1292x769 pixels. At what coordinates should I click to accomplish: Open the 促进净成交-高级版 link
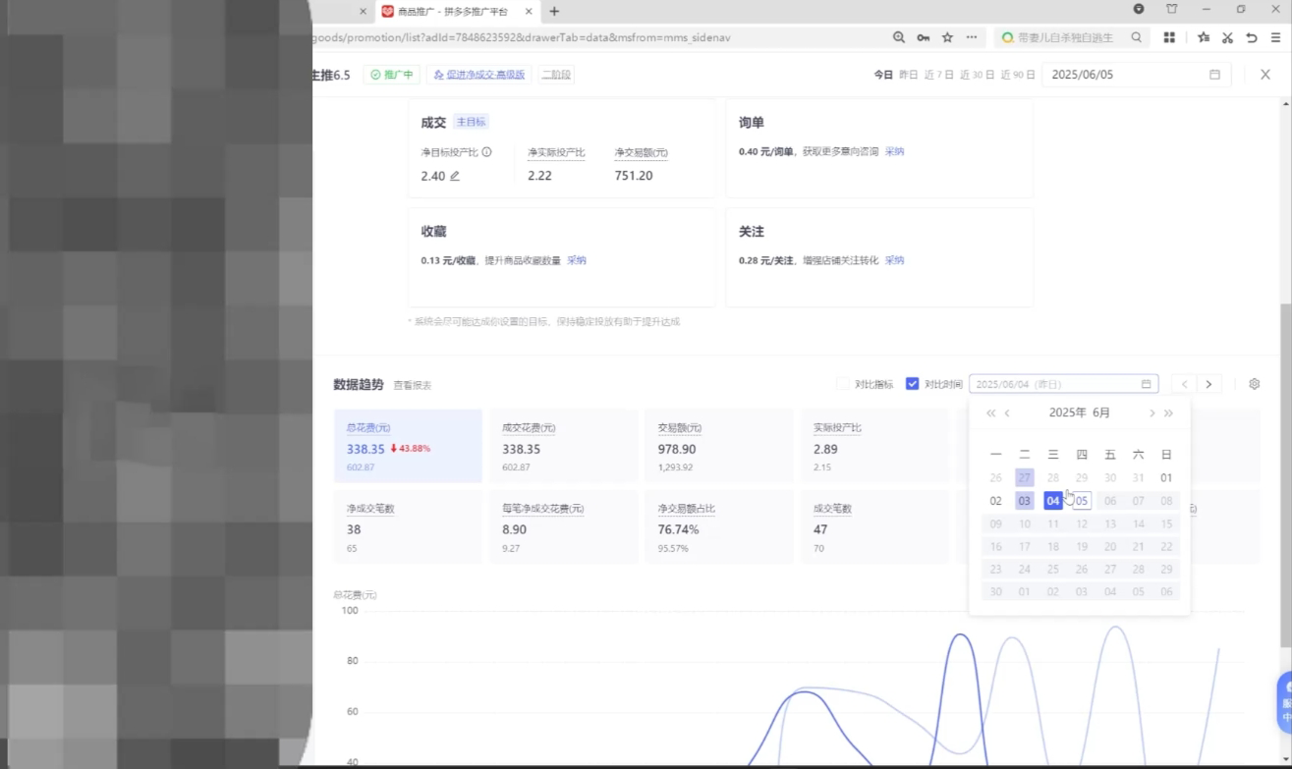478,74
